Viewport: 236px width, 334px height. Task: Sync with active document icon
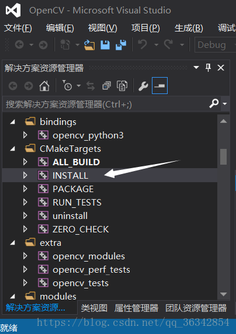click(91, 86)
